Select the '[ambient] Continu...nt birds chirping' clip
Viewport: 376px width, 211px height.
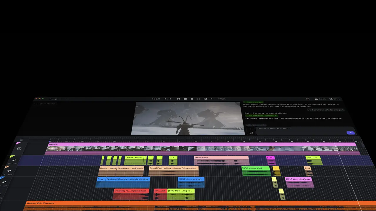coord(127,182)
